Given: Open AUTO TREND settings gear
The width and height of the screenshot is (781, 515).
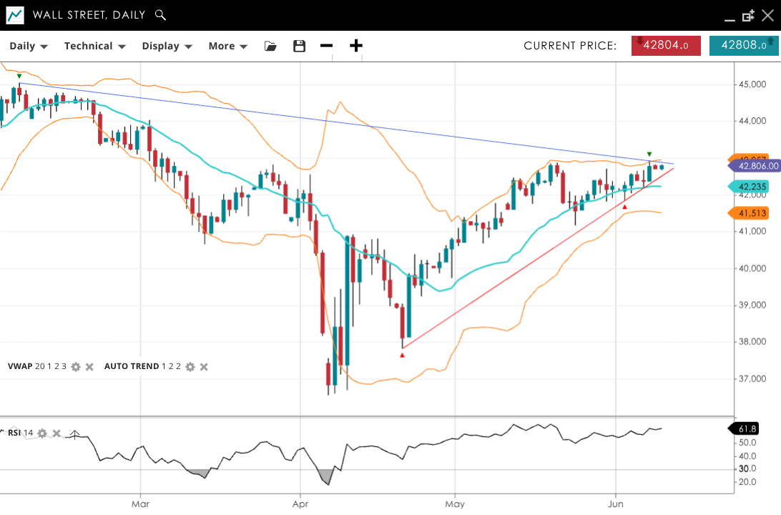Looking at the screenshot, I should point(190,367).
